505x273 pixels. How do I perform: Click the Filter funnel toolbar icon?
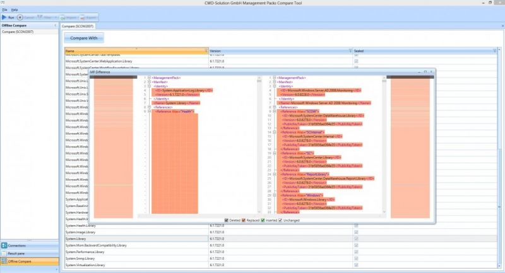(40, 18)
